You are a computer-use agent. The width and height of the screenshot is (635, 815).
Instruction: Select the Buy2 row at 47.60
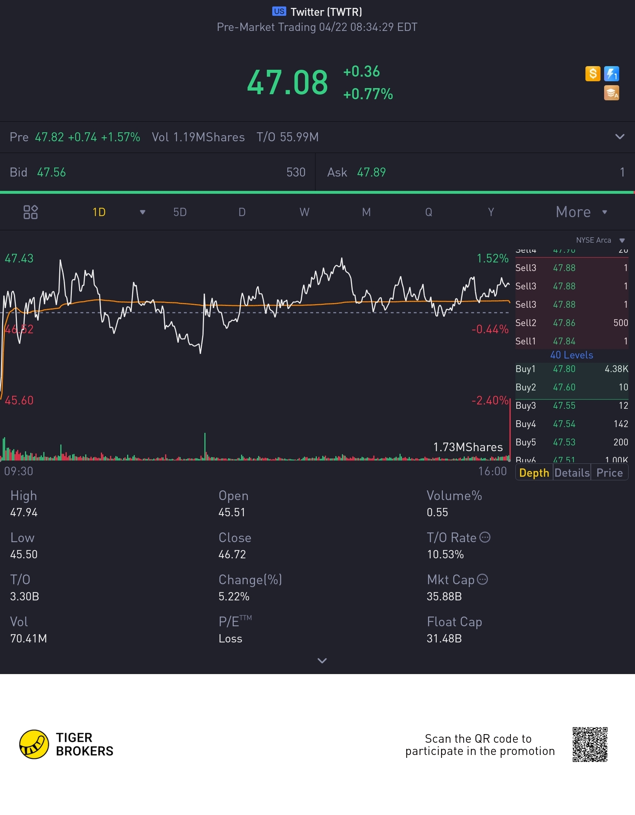click(572, 387)
